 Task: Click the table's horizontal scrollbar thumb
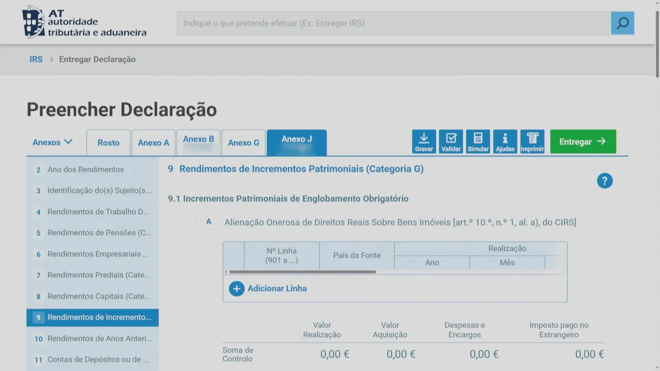[302, 272]
